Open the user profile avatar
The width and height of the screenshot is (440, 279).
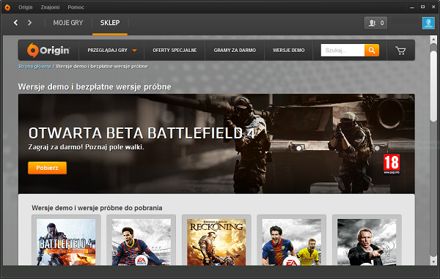[x=428, y=23]
